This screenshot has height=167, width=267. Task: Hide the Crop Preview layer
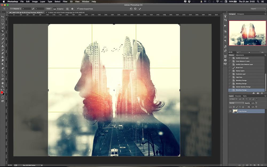230,111
